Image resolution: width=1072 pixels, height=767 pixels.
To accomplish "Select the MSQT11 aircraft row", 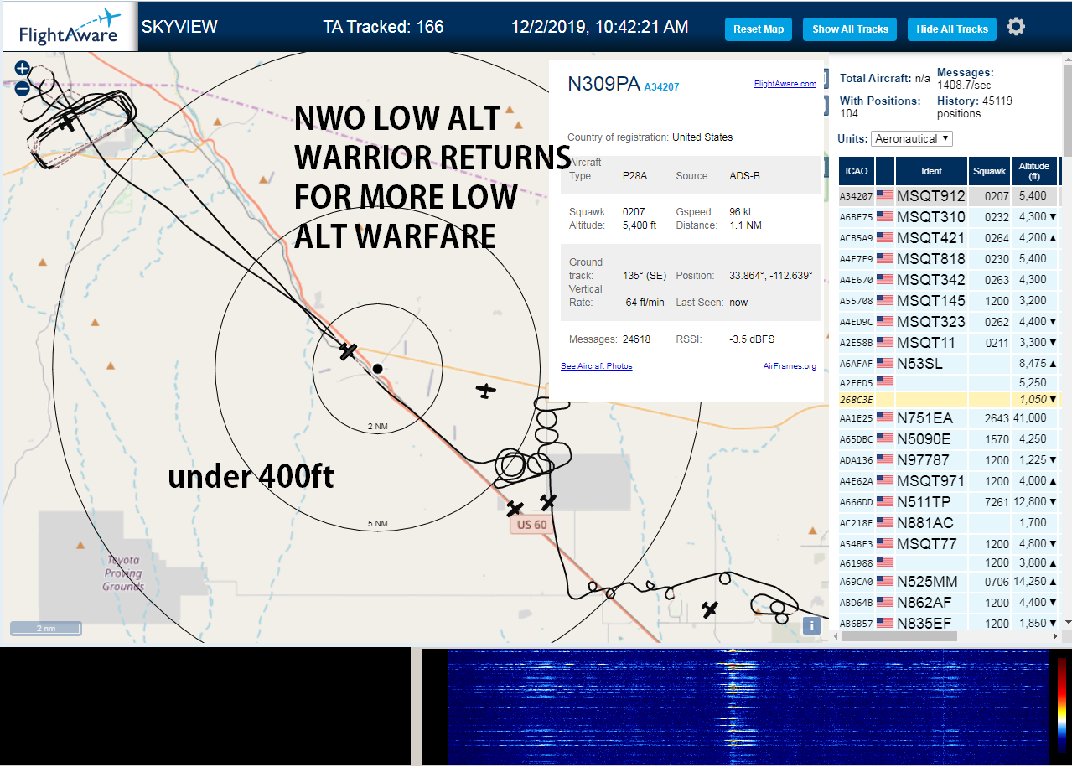I will (949, 343).
